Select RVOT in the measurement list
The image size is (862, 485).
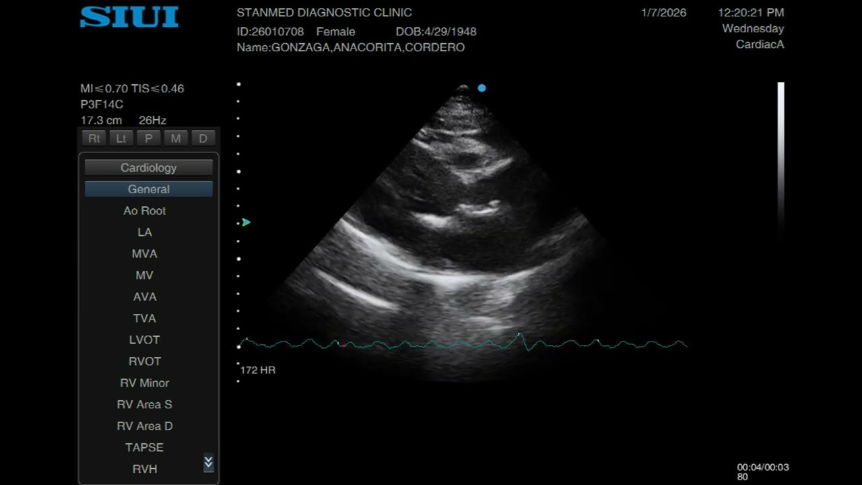[145, 362]
